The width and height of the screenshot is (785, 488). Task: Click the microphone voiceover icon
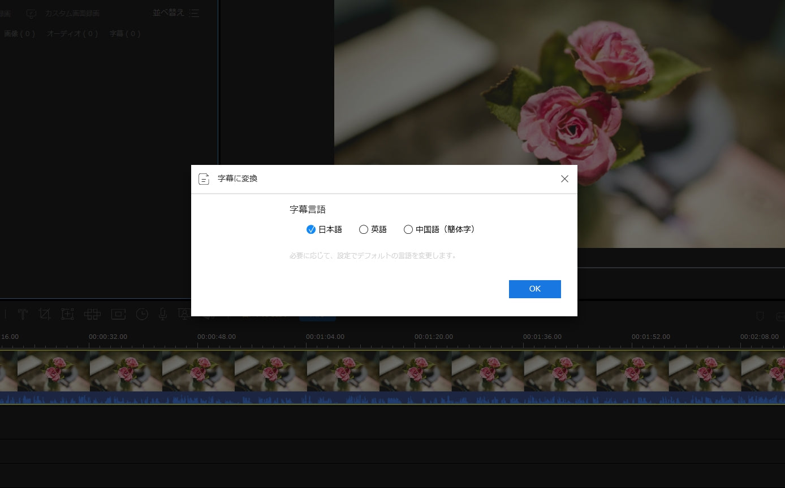point(163,314)
